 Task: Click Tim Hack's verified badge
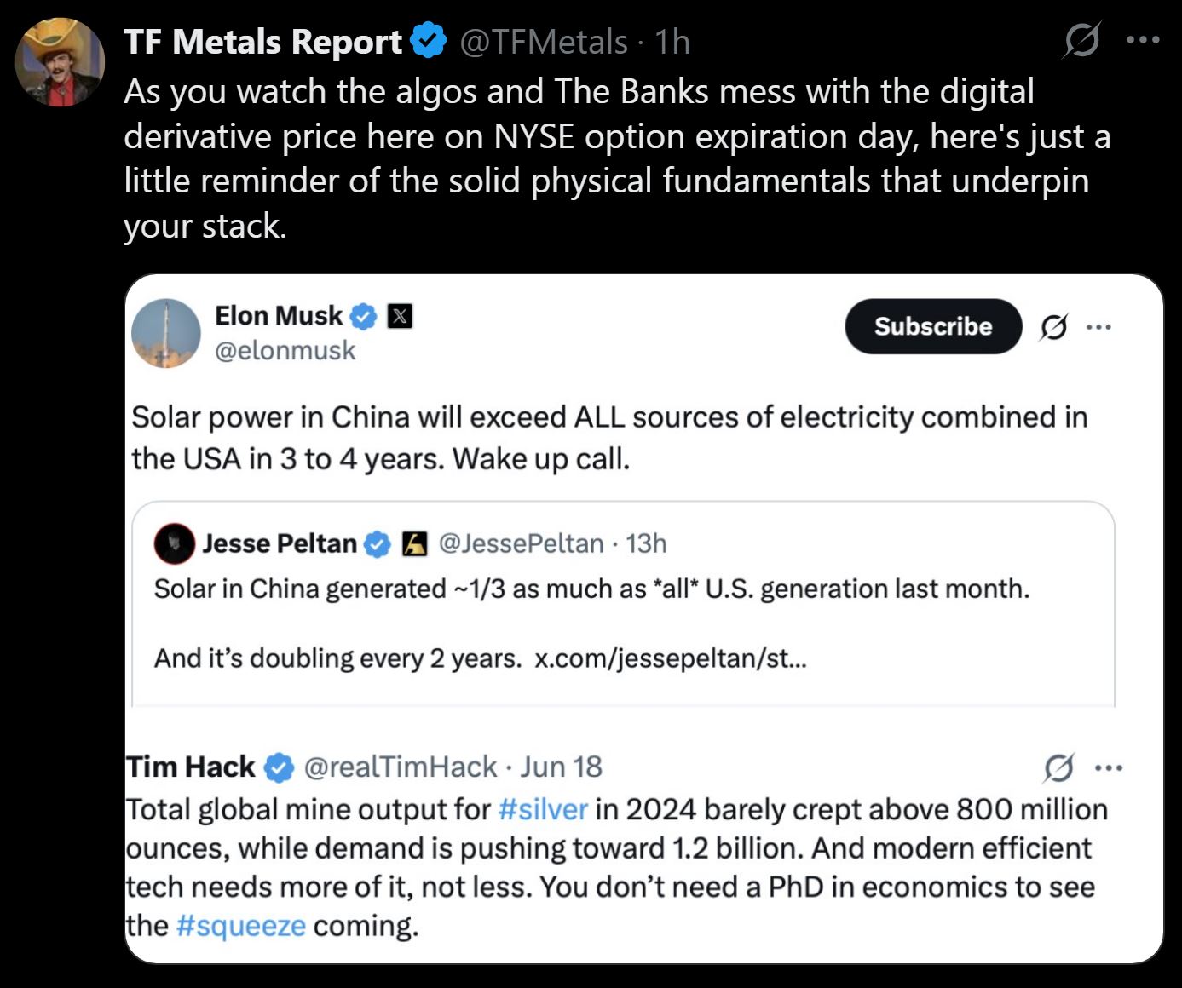pos(279,767)
